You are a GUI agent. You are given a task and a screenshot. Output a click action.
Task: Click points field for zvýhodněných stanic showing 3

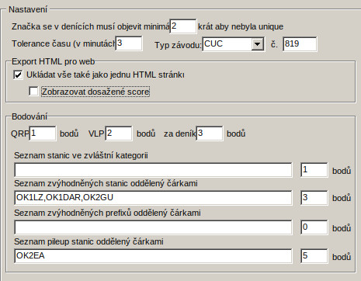point(314,198)
